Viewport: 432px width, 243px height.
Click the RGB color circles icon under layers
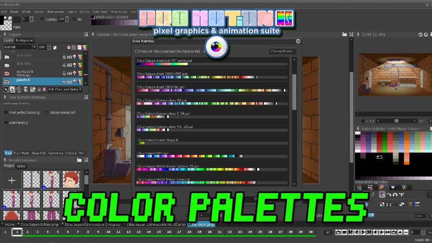[40, 89]
